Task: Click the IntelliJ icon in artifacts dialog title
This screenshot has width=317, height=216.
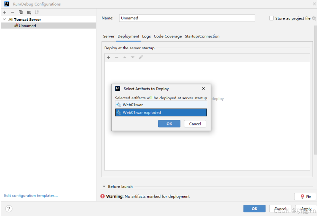Action: [x=117, y=89]
